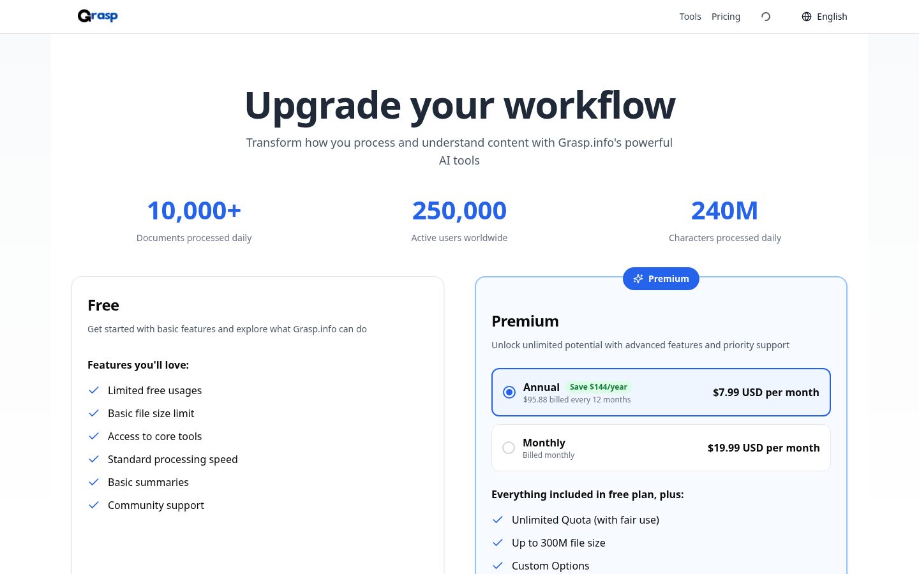Image resolution: width=919 pixels, height=574 pixels.
Task: Click the checkmark beside Unlimited Quota
Action: [x=498, y=520]
